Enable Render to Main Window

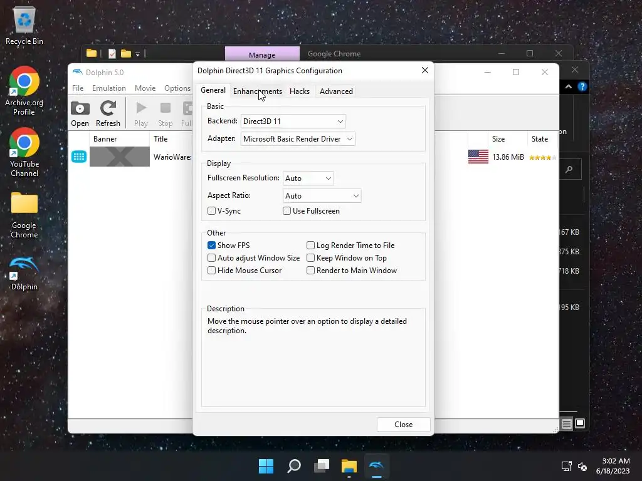coord(311,271)
